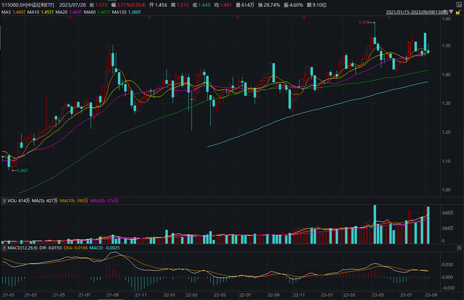Screen dimensions: 464x300
Task: Click the MA(20): 374万 magenta label
Action: tap(105, 201)
